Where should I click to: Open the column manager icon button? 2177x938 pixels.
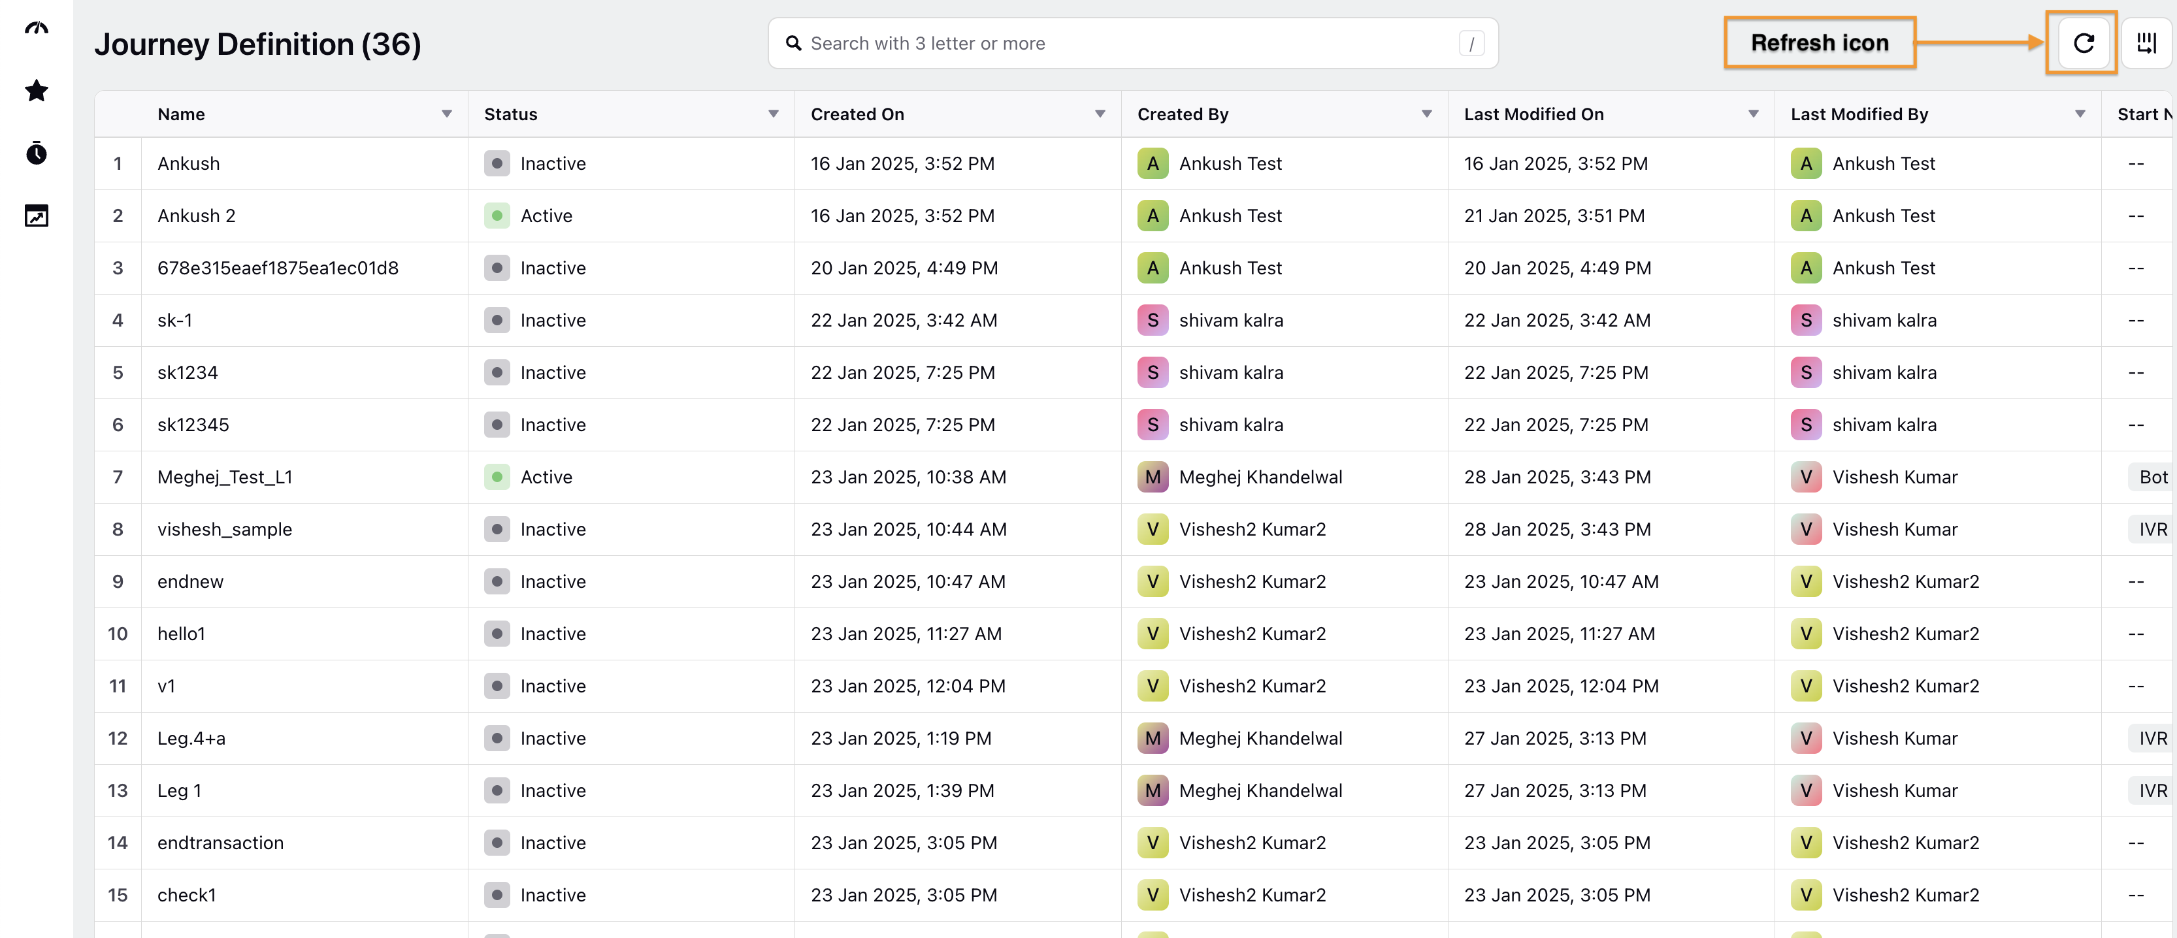tap(2146, 43)
